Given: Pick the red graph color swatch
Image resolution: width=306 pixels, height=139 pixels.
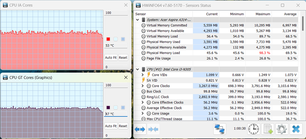Looking at the screenshot, I should click(108, 39).
